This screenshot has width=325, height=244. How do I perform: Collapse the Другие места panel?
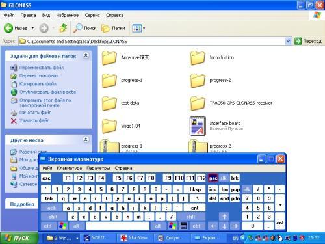click(86, 139)
